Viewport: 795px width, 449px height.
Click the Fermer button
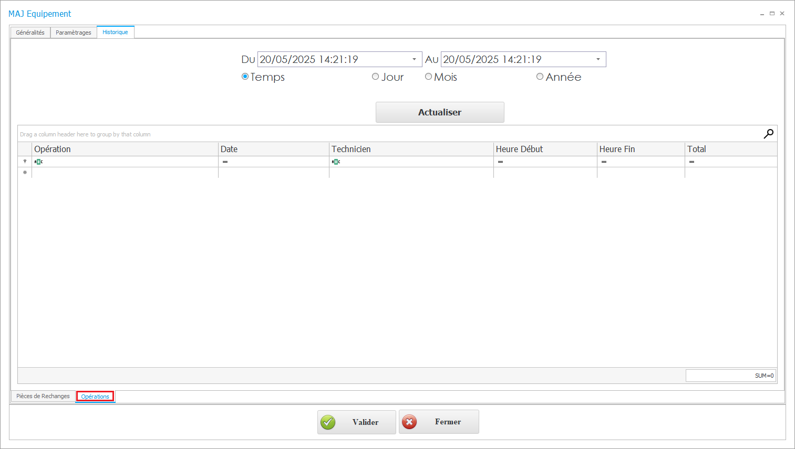[x=439, y=422]
